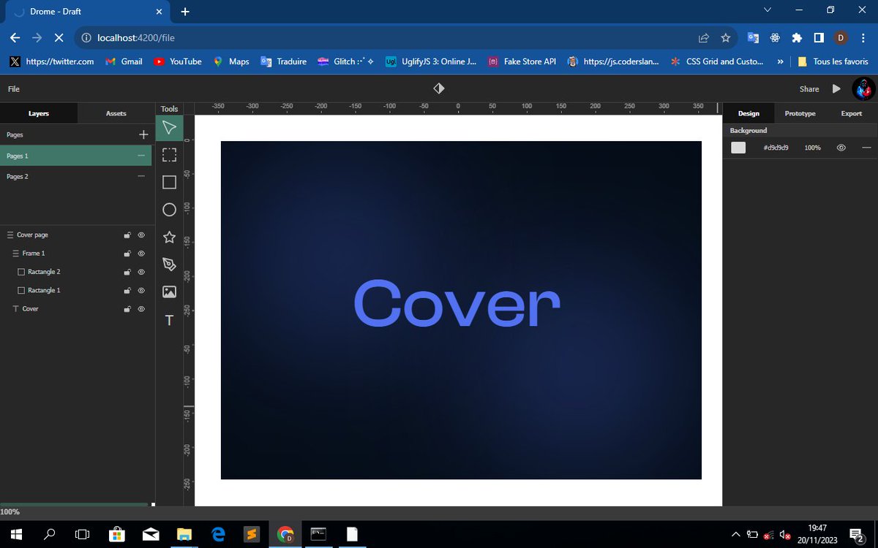This screenshot has width=878, height=548.
Task: Pick the Ellipse drawing tool
Action: point(169,210)
